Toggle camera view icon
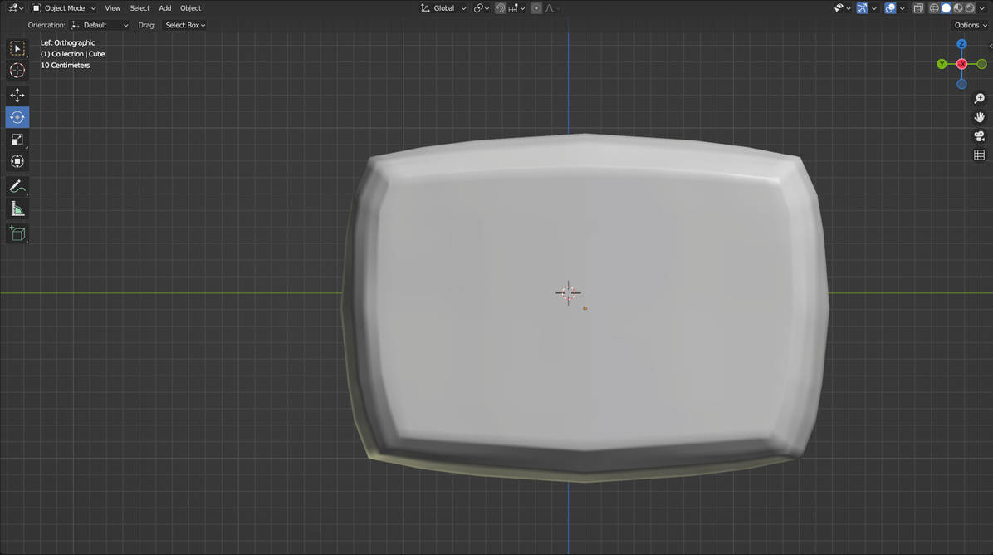 click(979, 136)
